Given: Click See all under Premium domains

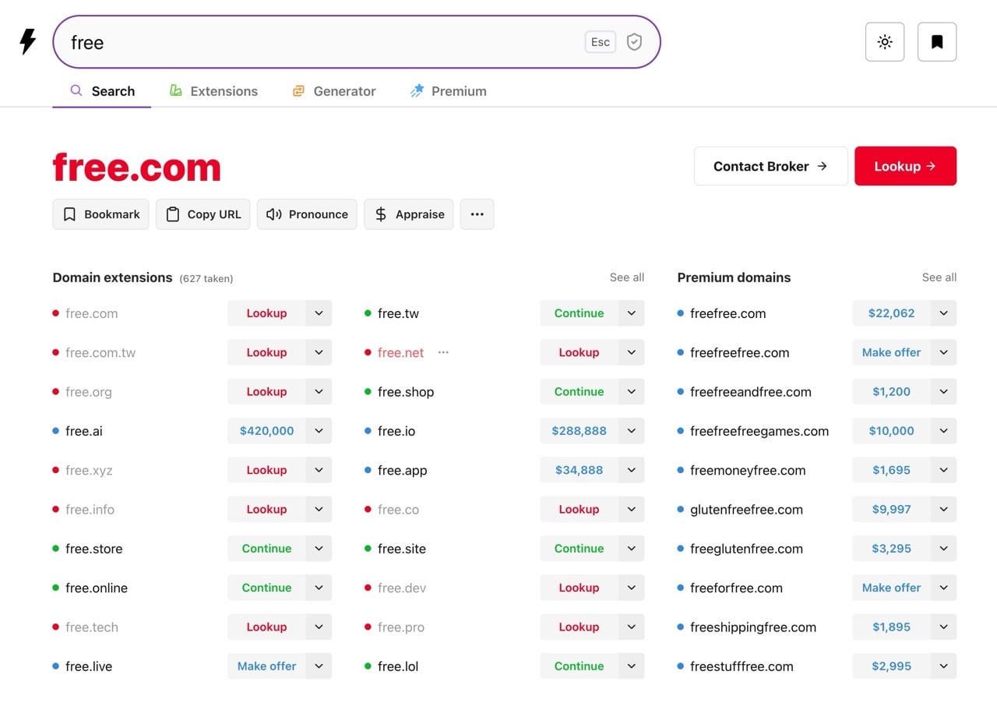Looking at the screenshot, I should pyautogui.click(x=939, y=277).
